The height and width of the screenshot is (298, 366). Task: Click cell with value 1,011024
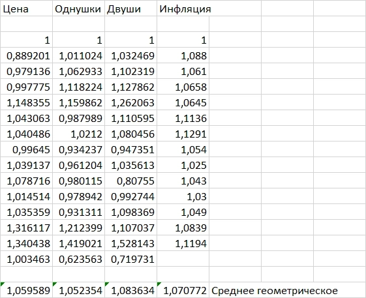[78, 55]
